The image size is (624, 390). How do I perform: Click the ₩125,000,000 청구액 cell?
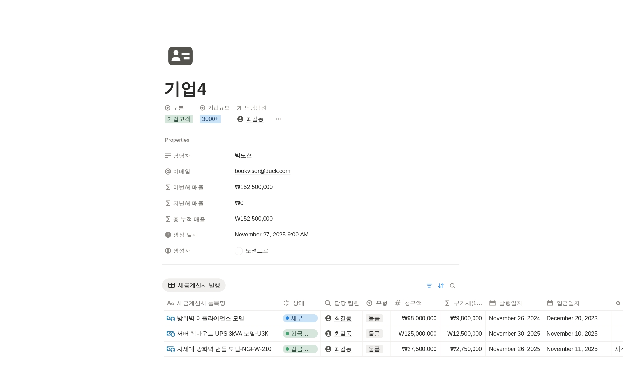[x=415, y=334]
